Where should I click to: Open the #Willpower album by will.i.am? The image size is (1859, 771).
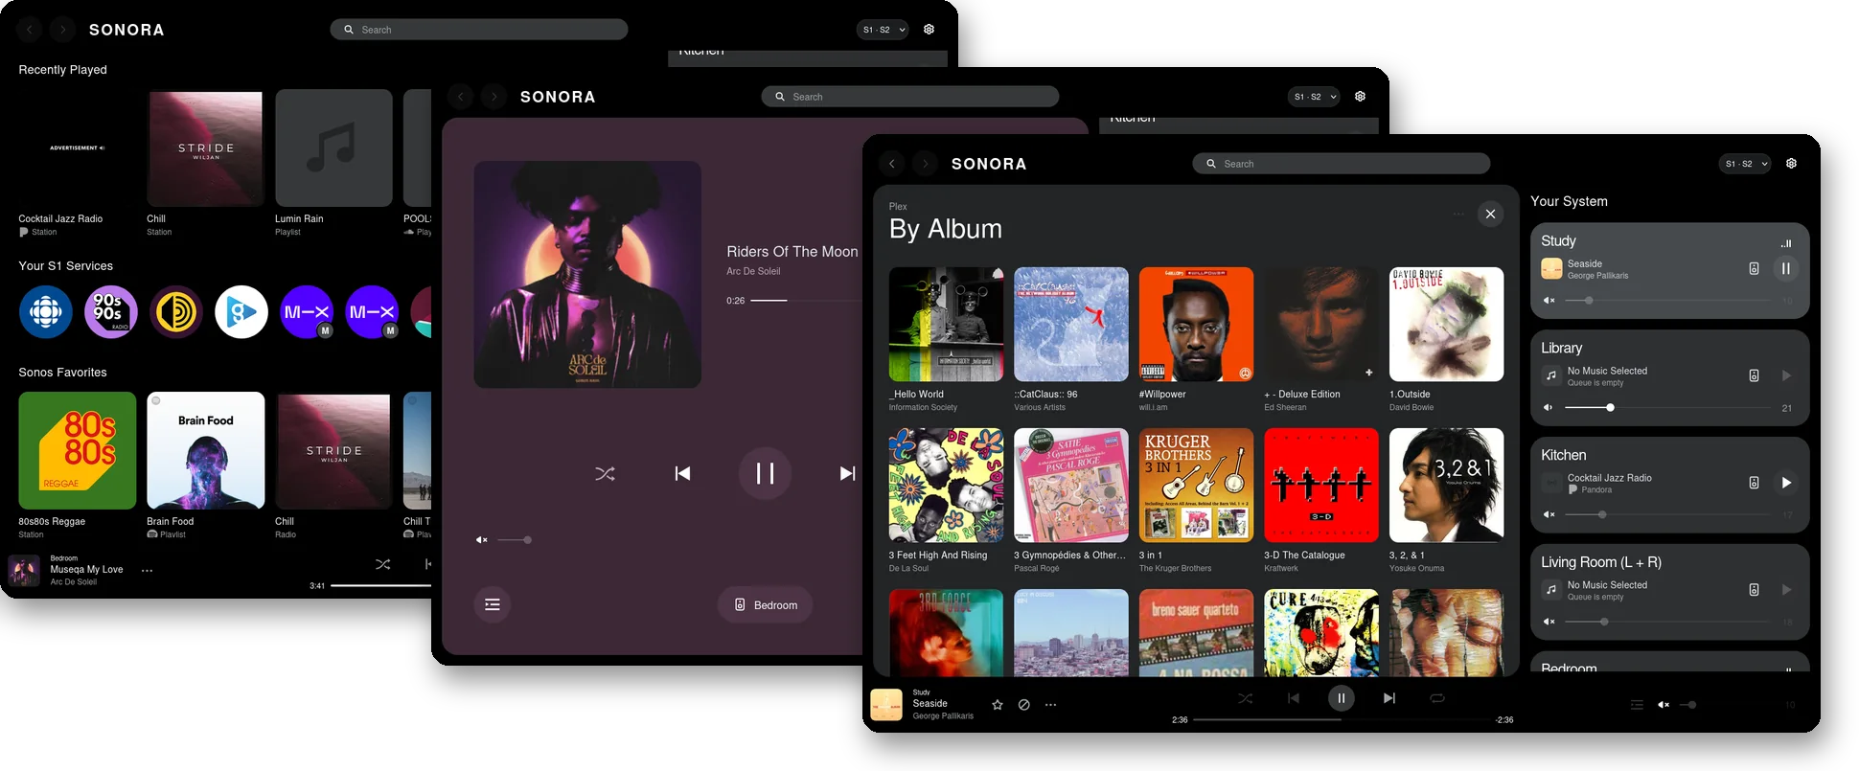click(1196, 325)
